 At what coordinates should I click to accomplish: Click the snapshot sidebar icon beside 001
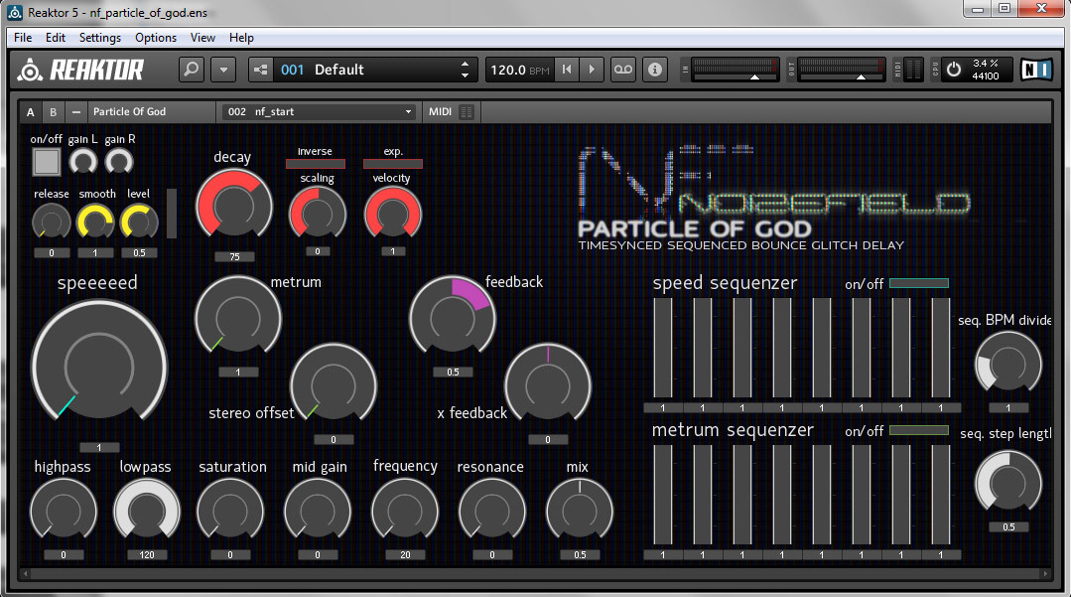(x=260, y=70)
